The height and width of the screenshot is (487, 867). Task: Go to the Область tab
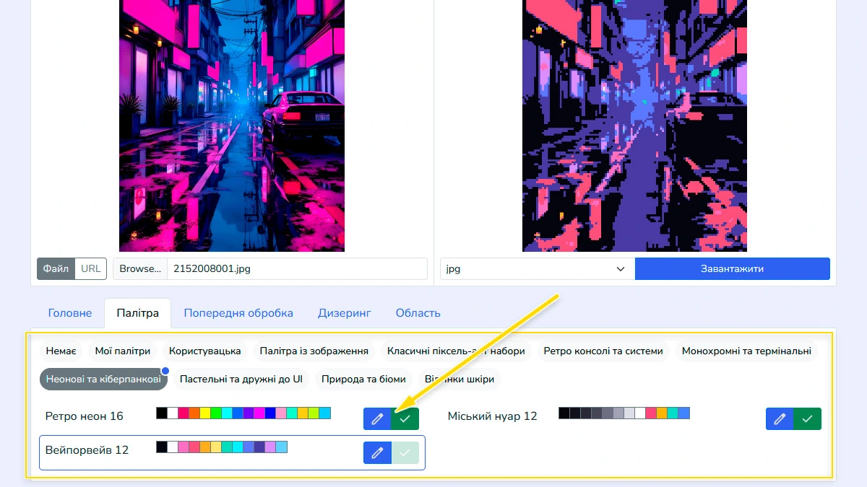pyautogui.click(x=418, y=313)
